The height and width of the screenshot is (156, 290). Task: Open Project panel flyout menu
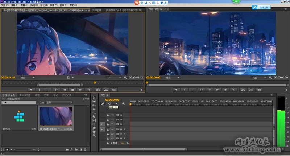point(86,95)
